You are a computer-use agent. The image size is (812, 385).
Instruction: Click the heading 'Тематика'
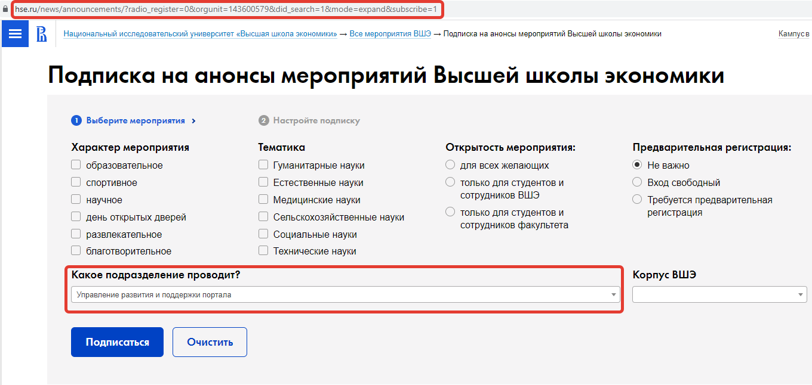pyautogui.click(x=281, y=147)
